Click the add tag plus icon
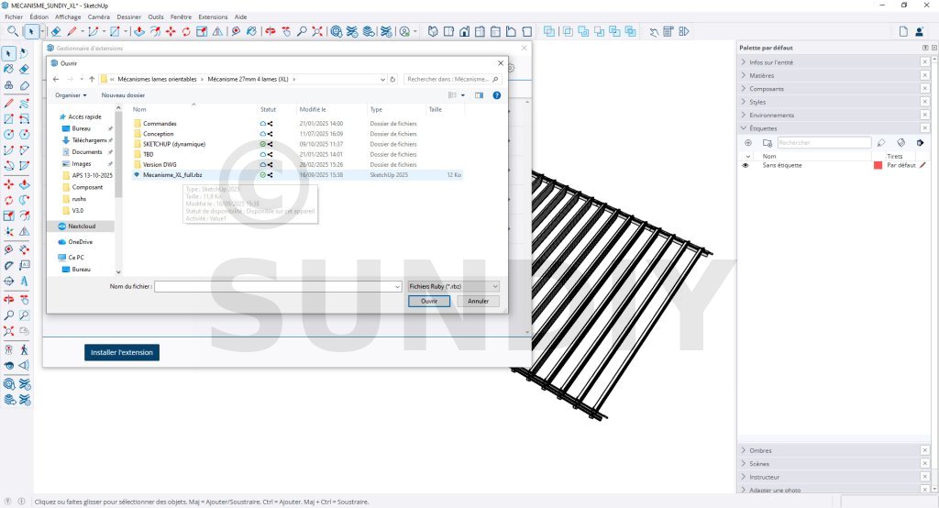939x508 pixels. pos(748,143)
